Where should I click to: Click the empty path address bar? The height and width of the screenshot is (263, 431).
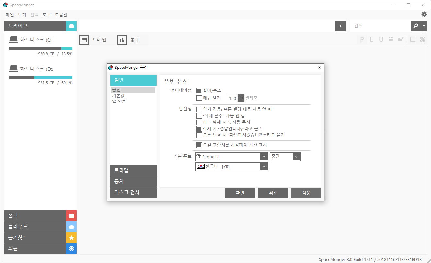pyautogui.click(x=207, y=26)
